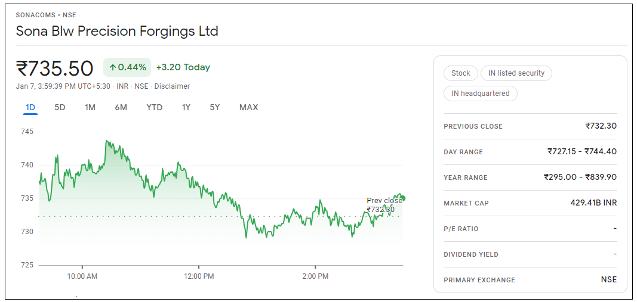Click the current price dot on chart
This screenshot has width=637, height=302.
pos(402,198)
